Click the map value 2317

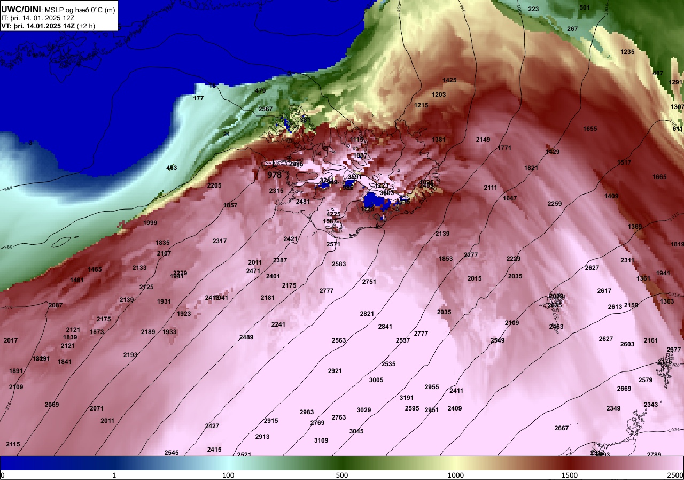220,241
